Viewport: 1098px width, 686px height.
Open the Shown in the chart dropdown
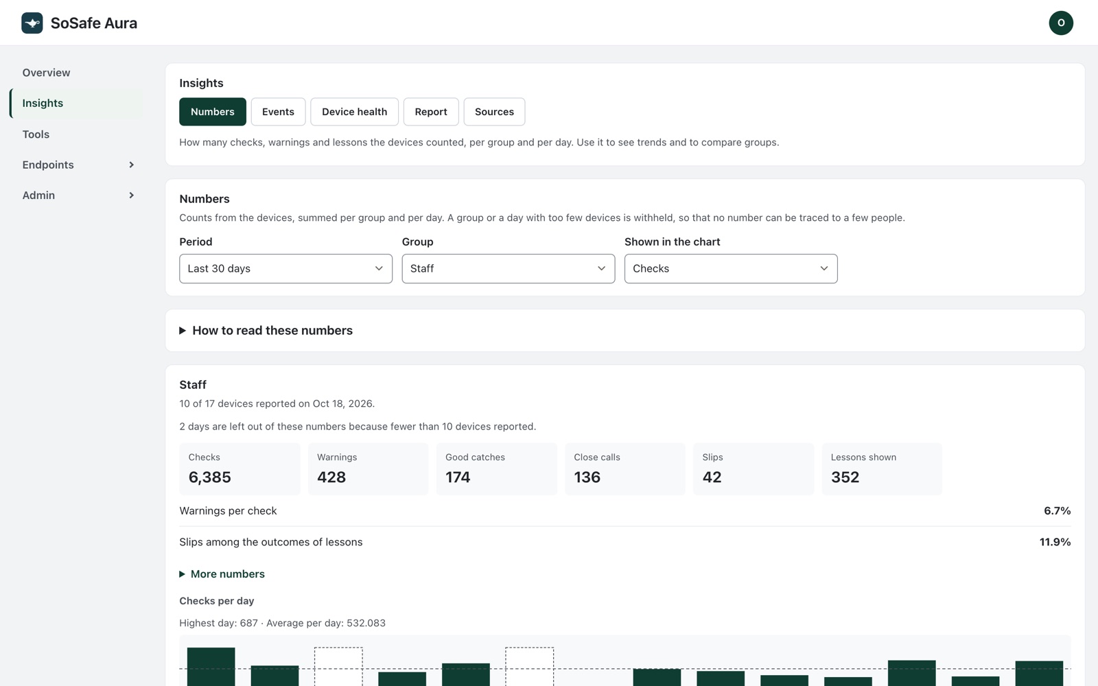tap(731, 269)
